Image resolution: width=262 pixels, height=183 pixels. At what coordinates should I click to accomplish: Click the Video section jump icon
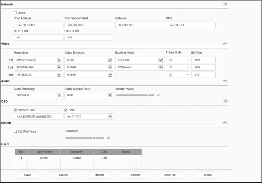225,43
